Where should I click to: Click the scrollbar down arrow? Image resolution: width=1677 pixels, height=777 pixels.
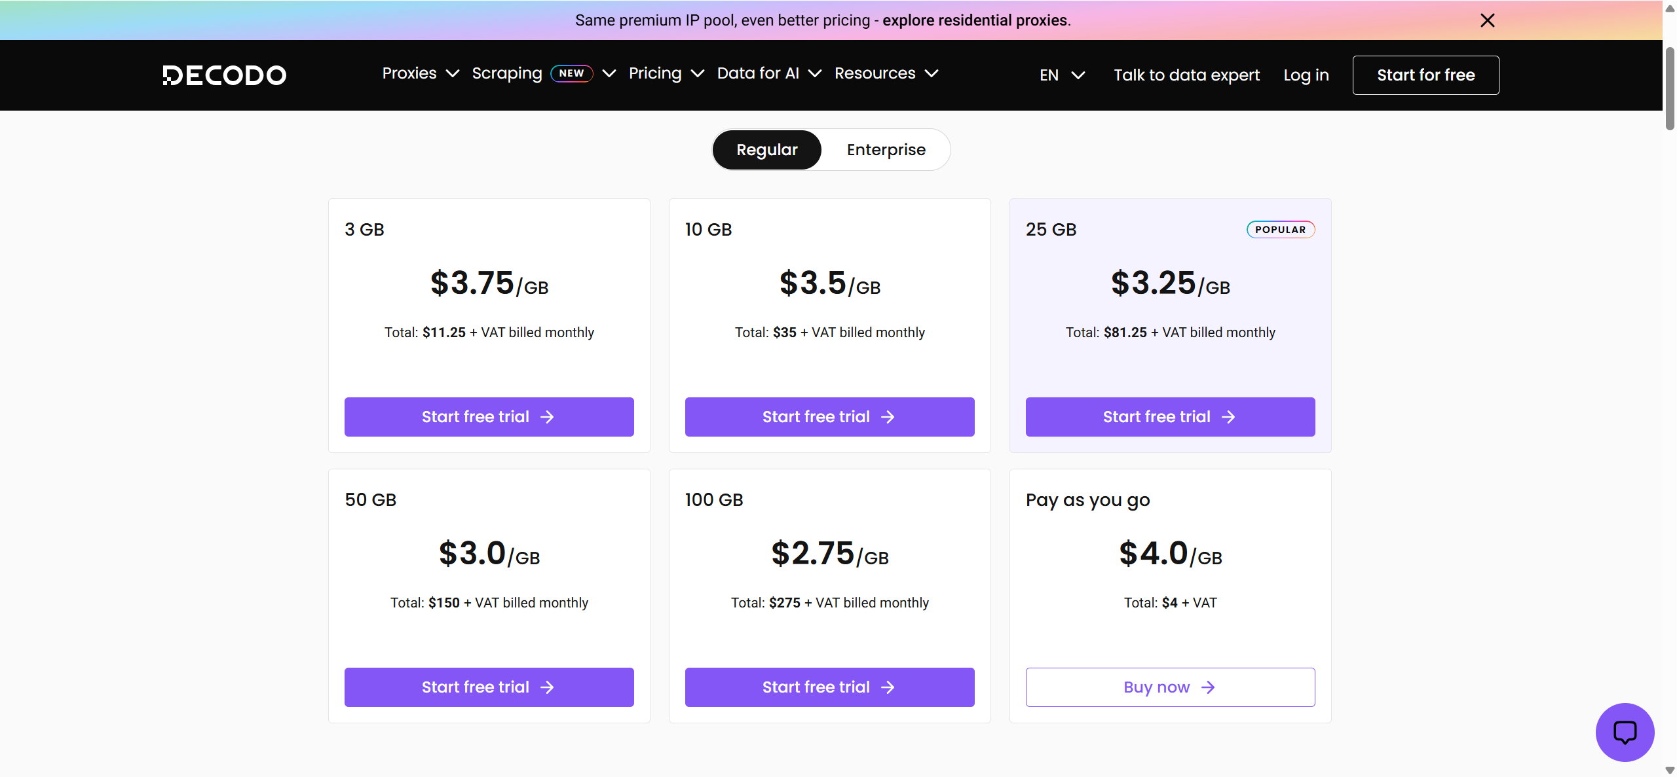pos(1670,770)
